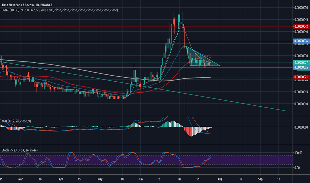Open the MACD (12, 26, close, 9) legend
The height and width of the screenshot is (183, 310).
[16, 121]
